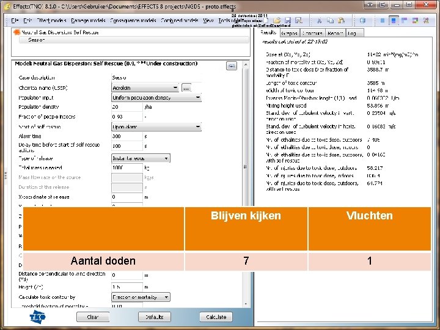Image resolution: width=440 pixels, height=330 pixels.
Task: Click the input panel scrollbar up arrow
Action: click(x=246, y=65)
